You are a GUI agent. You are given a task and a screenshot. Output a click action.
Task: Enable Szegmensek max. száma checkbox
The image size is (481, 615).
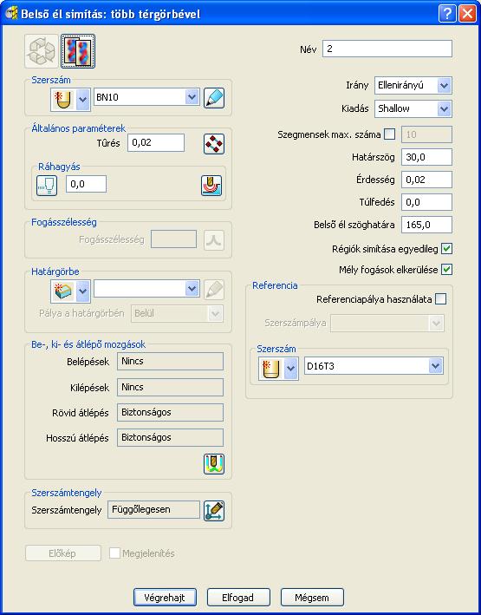pyautogui.click(x=390, y=134)
